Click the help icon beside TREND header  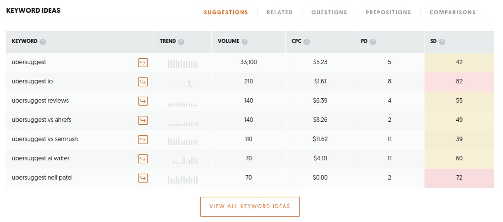[x=181, y=42]
